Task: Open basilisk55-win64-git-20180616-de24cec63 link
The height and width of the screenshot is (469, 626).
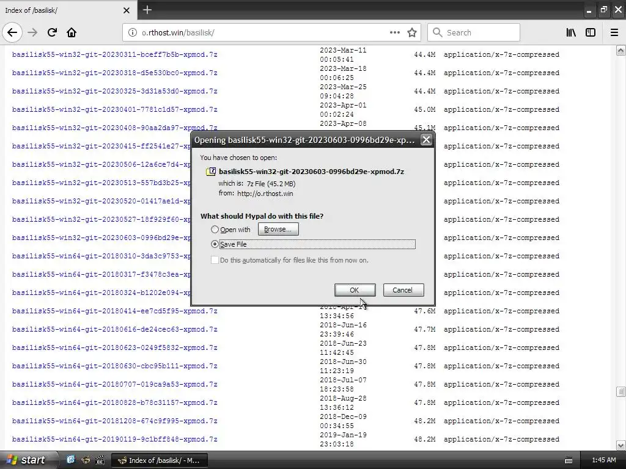Action: pyautogui.click(x=114, y=330)
